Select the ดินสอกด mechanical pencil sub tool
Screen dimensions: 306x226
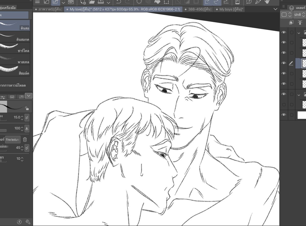(15, 37)
